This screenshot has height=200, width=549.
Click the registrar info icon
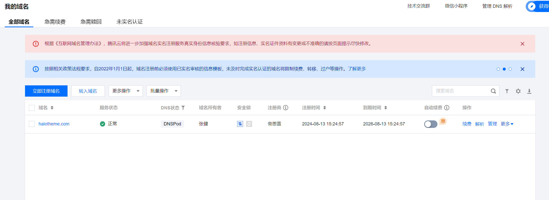(x=286, y=108)
